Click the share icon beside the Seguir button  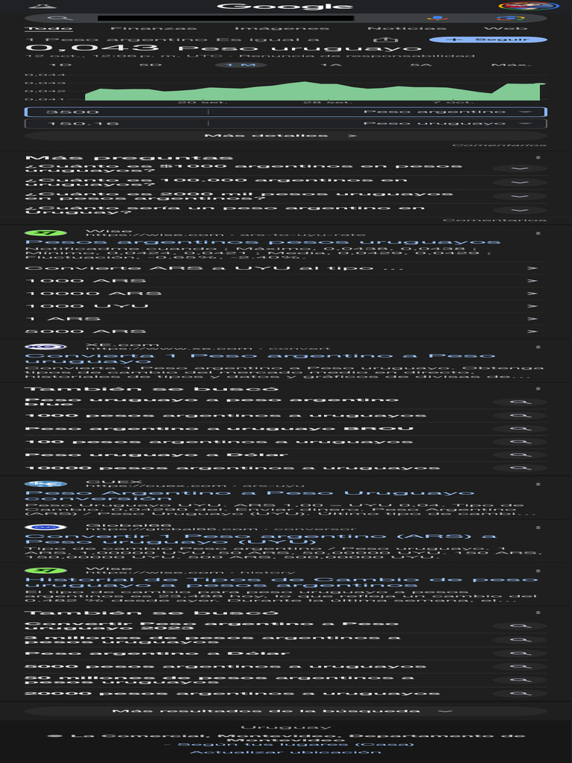pyautogui.click(x=385, y=39)
